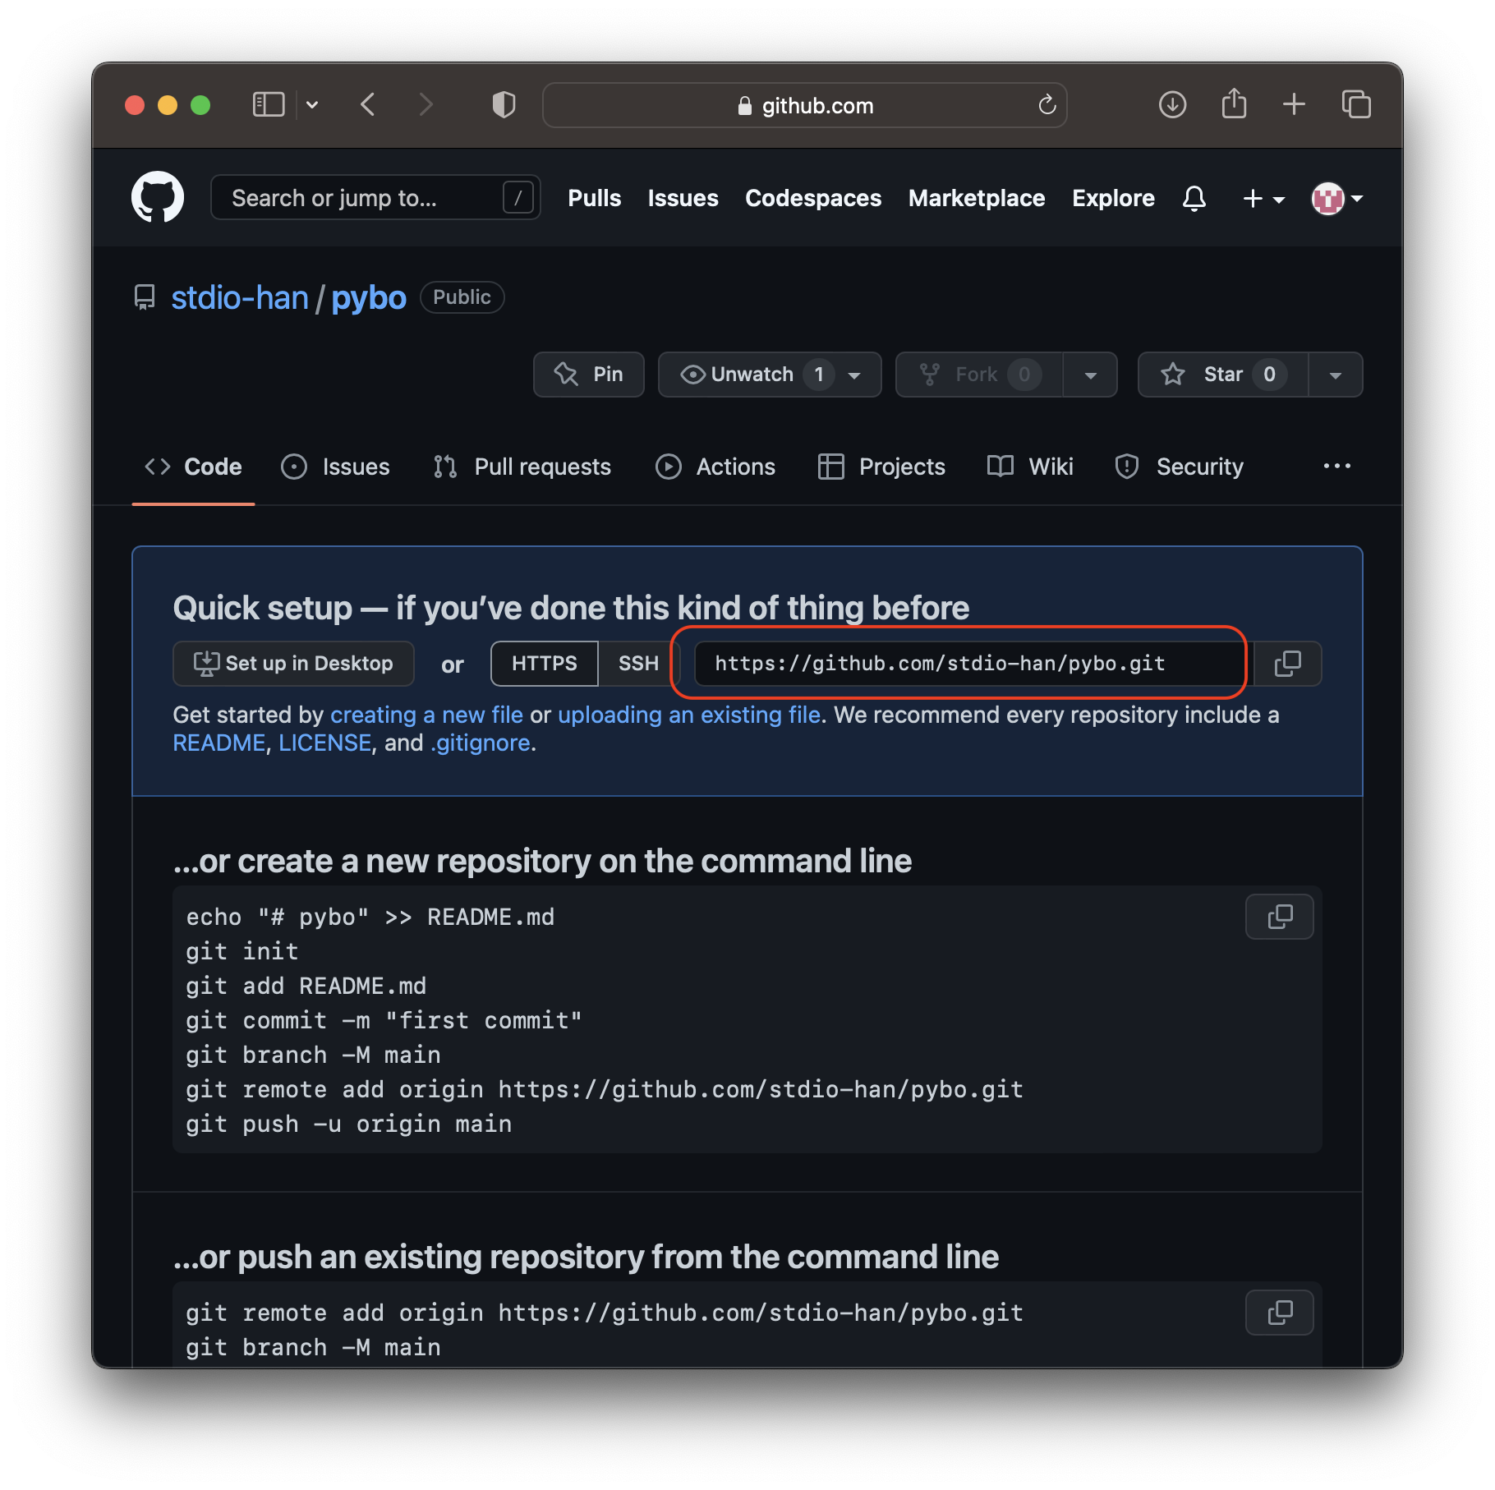Open the Unwatch notifications dropdown
The height and width of the screenshot is (1490, 1495).
(769, 375)
